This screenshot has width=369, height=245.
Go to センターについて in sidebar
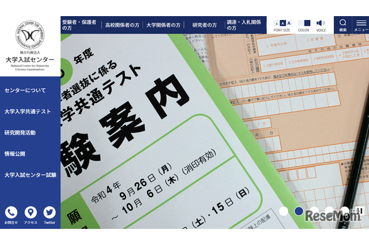click(25, 90)
